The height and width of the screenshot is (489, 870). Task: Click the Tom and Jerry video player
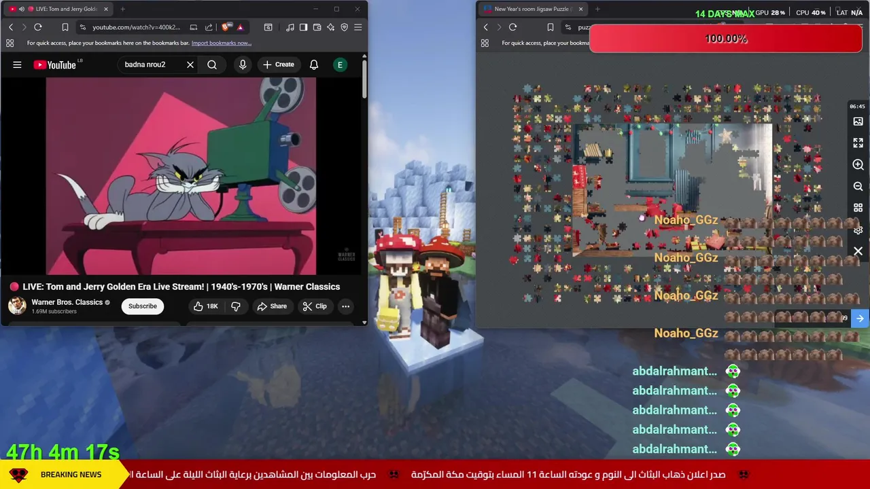[181, 176]
